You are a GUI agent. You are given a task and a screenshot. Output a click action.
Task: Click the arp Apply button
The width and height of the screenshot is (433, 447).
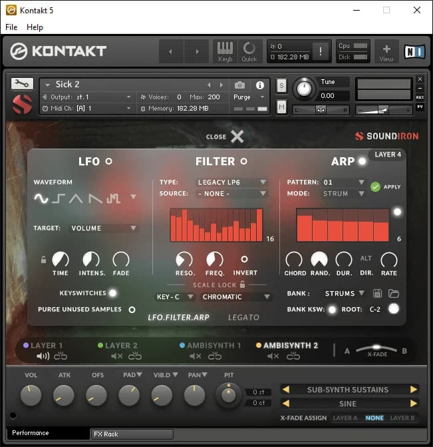376,187
